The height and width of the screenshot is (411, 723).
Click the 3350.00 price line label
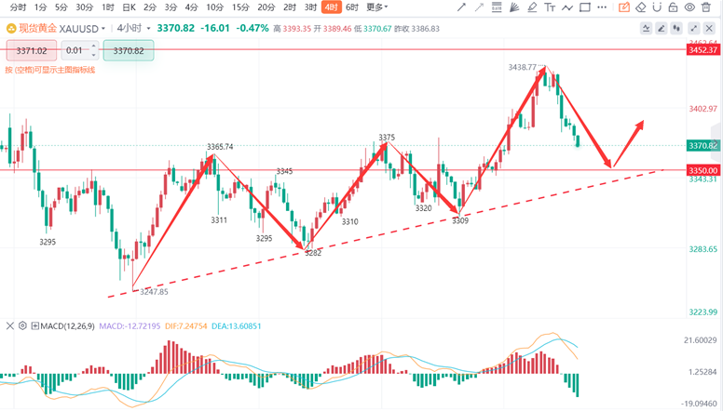703,170
